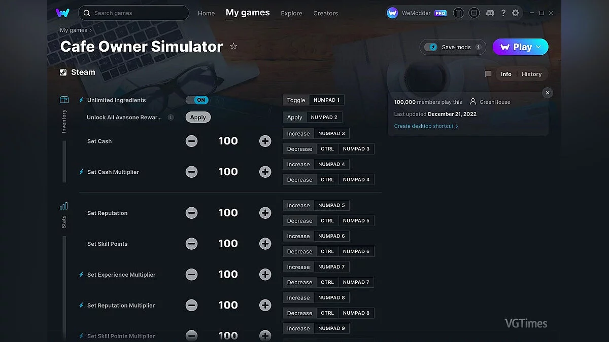Open the Home tab
Image resolution: width=609 pixels, height=342 pixels.
pos(207,13)
